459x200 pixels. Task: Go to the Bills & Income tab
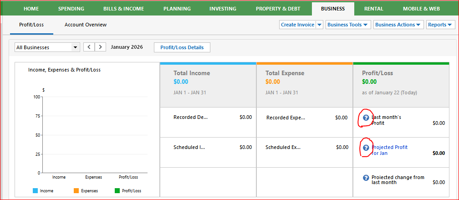coord(124,9)
